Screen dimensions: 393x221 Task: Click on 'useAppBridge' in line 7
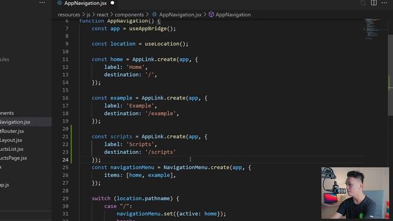click(x=147, y=29)
